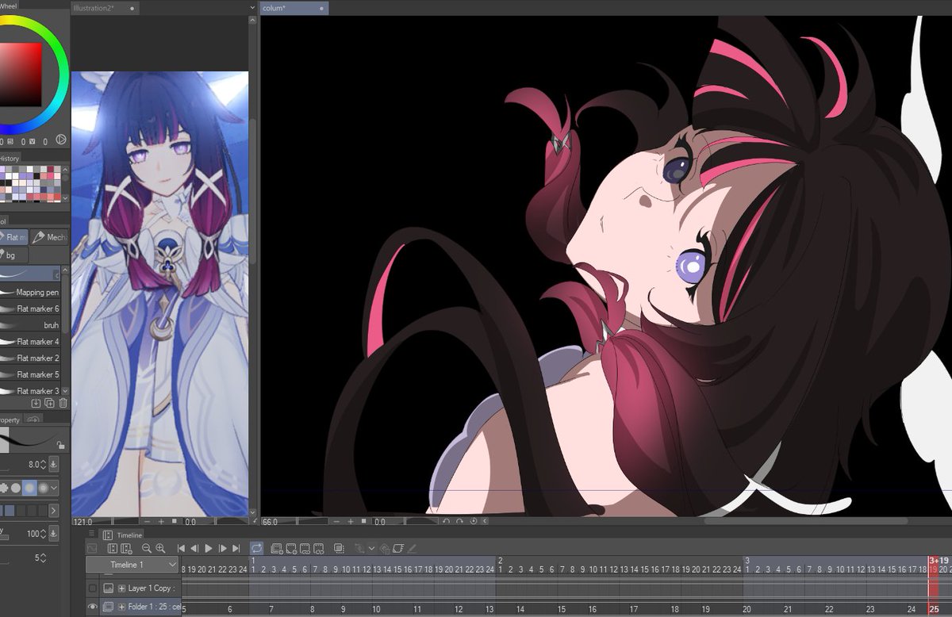Tick the Layer 1 Copy visibility checkbox
The image size is (952, 617).
[93, 588]
